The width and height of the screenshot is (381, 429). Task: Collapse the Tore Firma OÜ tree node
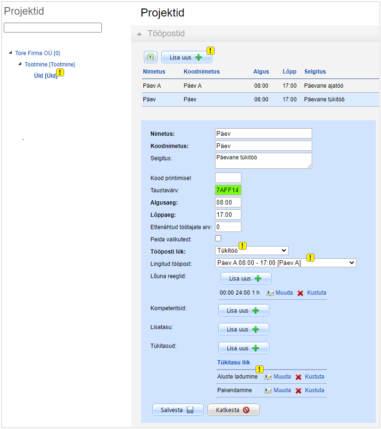(11, 53)
